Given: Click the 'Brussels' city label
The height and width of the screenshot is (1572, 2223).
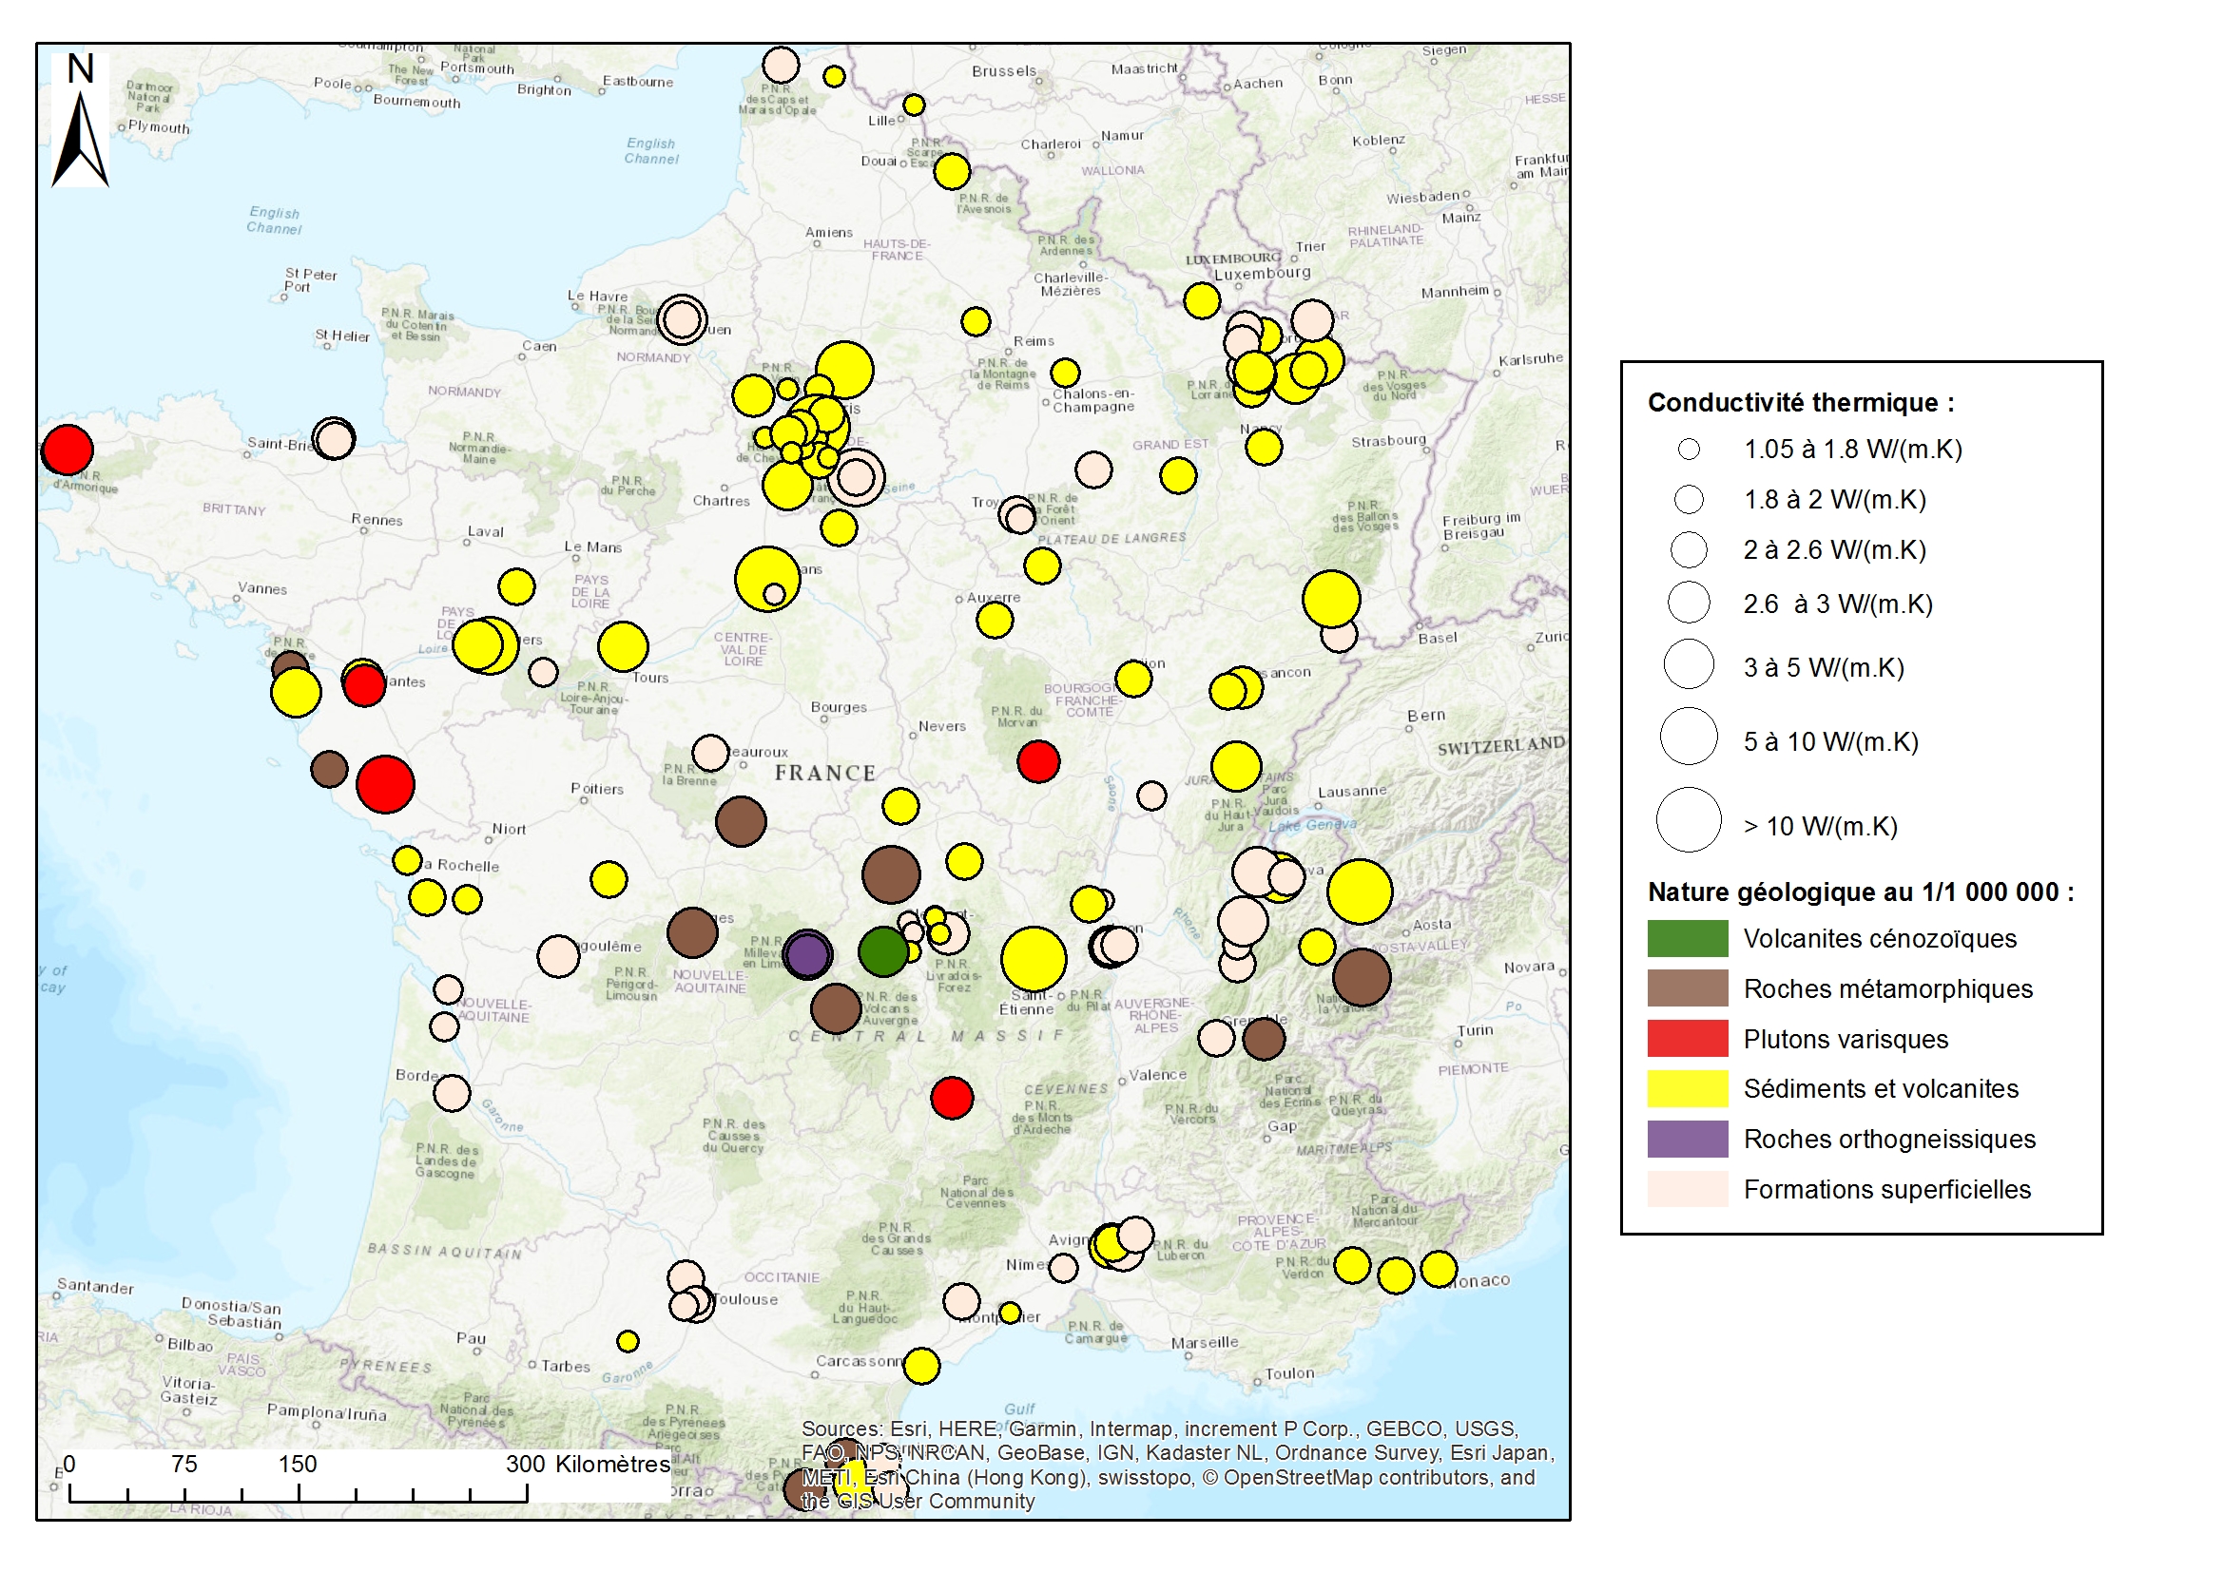Looking at the screenshot, I should (x=1004, y=71).
